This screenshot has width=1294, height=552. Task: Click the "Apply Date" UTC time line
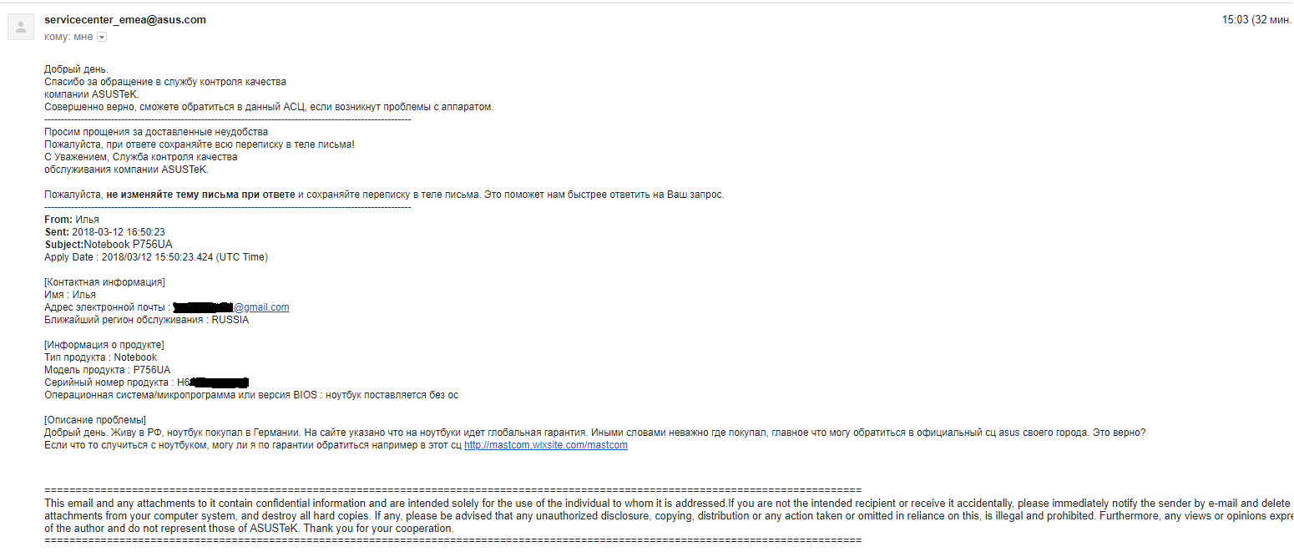[x=156, y=257]
